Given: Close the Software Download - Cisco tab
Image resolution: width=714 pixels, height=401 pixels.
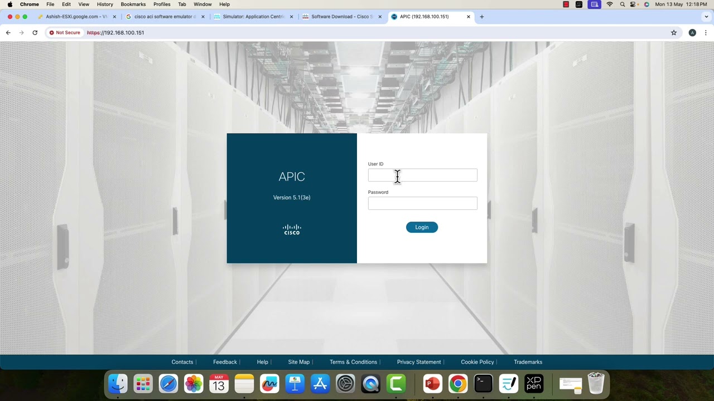Looking at the screenshot, I should 380,17.
